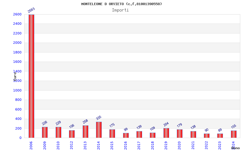Click the x-axis year label 2013
Screen dimensions: 243x151
(85, 146)
